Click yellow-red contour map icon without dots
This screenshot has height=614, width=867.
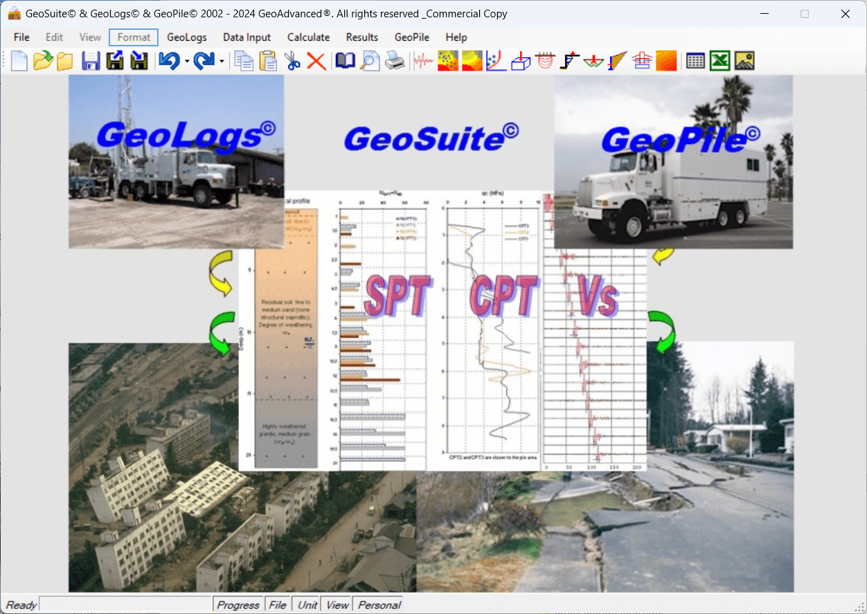472,61
